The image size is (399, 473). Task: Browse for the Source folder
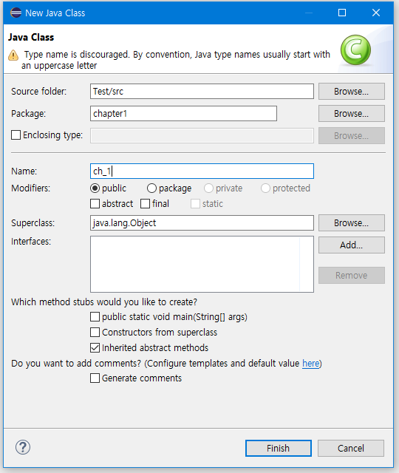pyautogui.click(x=352, y=92)
